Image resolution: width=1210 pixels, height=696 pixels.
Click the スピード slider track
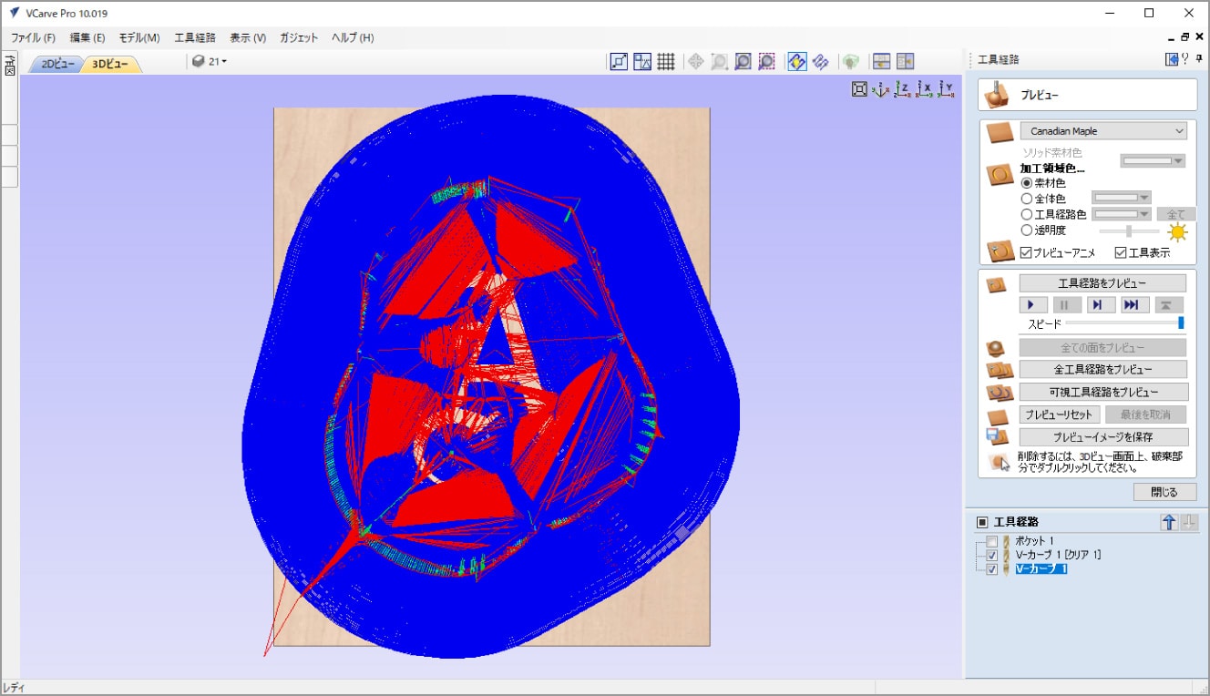click(1121, 322)
